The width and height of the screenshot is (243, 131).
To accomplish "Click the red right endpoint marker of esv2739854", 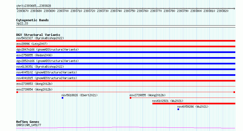I will point(234,92).
